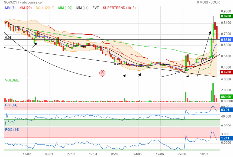Click the circled R event marker
Image resolution: width=233 pixels, height=157 pixels.
(102, 73)
